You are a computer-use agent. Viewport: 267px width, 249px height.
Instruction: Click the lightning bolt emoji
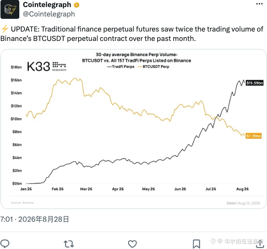pos(5,29)
